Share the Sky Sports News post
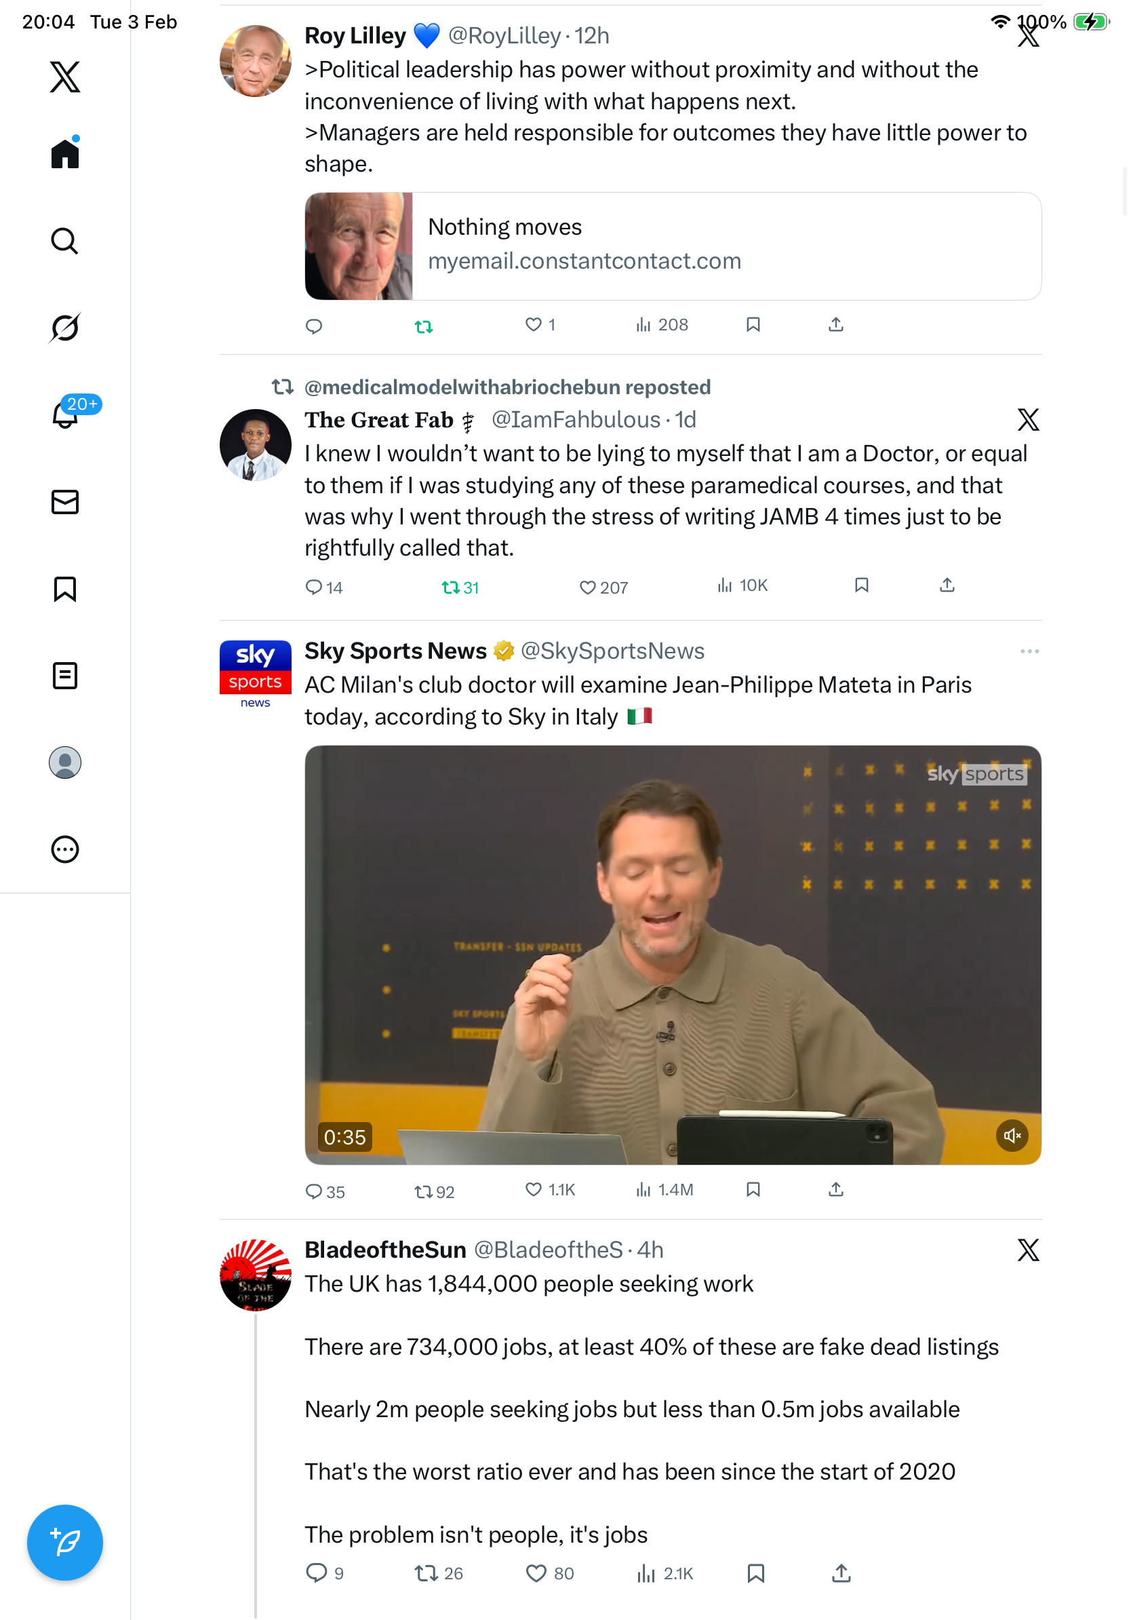Screen dimensions: 1131x1620 tap(835, 1190)
